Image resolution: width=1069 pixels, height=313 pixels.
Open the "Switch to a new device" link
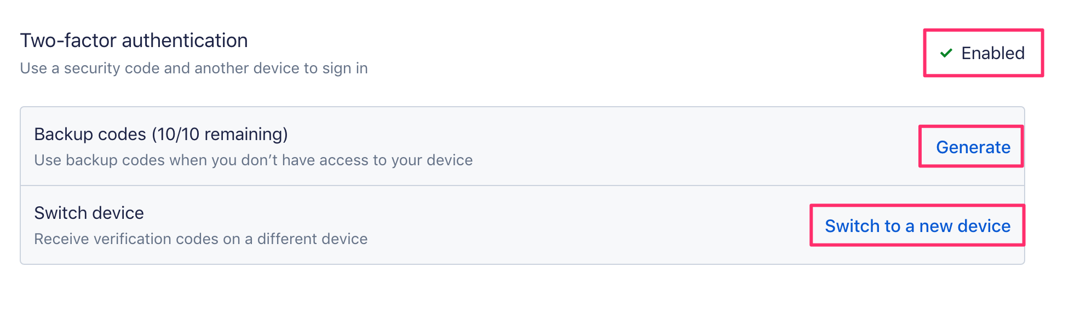point(917,226)
